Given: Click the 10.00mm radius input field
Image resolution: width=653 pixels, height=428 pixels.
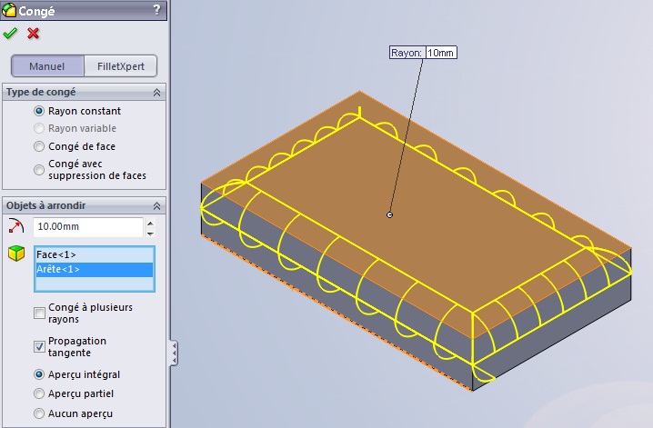Looking at the screenshot, I should pyautogui.click(x=87, y=226).
